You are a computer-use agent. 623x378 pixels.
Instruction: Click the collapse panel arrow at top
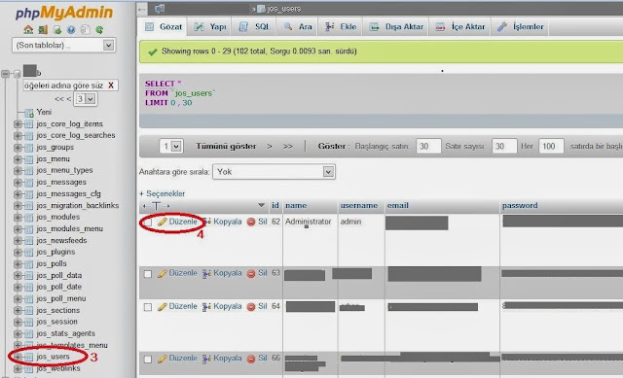(x=142, y=9)
